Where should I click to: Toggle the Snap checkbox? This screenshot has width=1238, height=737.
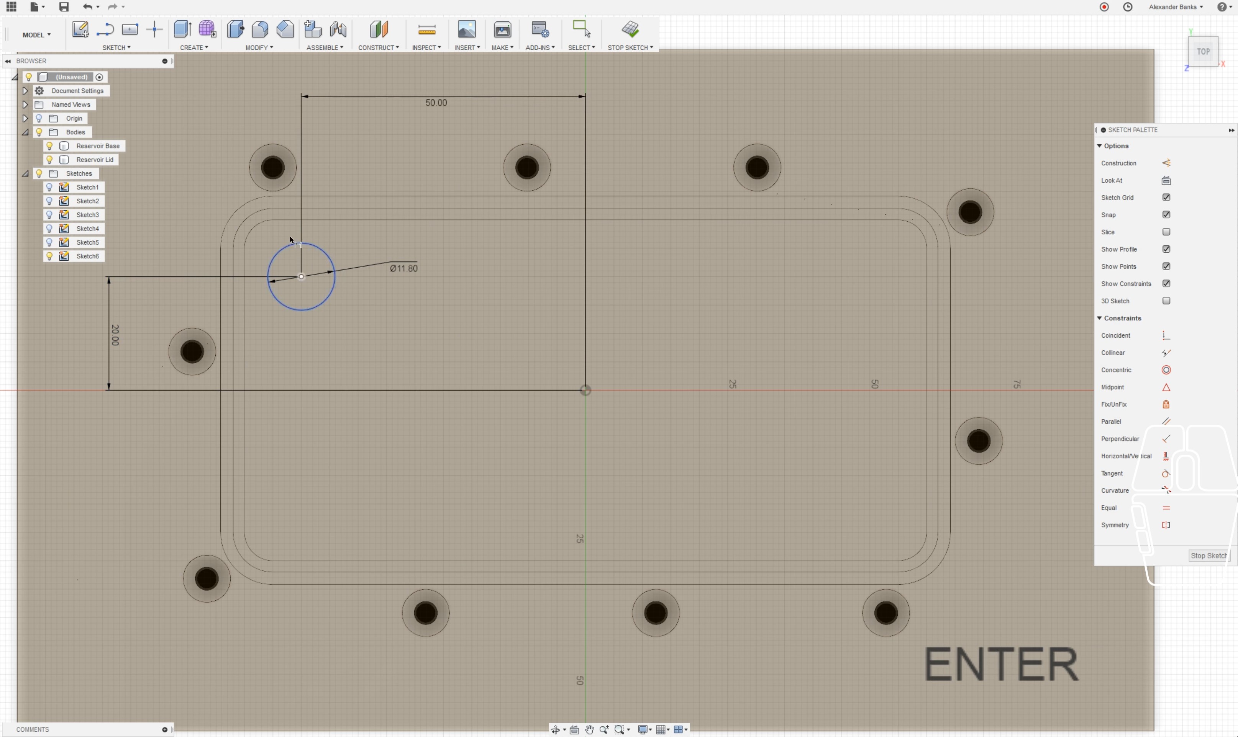click(1166, 215)
